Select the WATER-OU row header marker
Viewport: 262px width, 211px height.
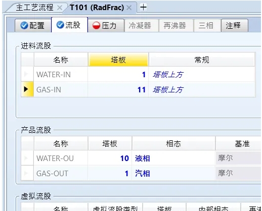tap(27, 158)
